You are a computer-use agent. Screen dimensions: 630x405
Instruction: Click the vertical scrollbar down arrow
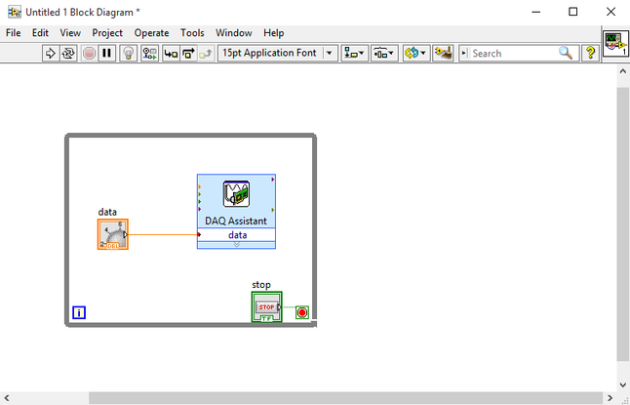coord(623,385)
